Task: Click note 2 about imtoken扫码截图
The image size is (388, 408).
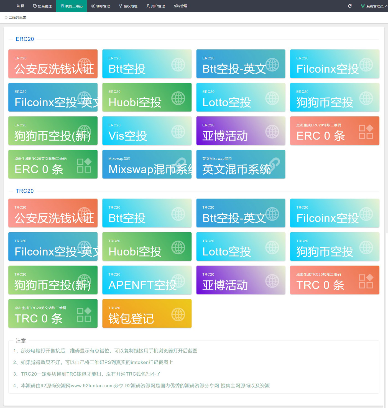Action: (93, 362)
